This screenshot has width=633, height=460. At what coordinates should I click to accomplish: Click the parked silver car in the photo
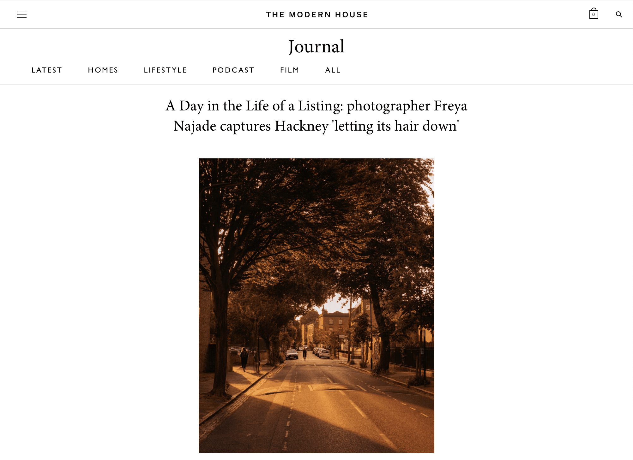[324, 354]
